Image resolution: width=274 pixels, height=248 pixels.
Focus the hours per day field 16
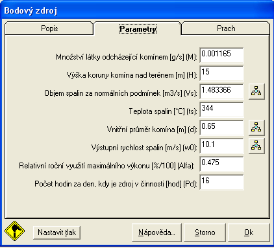[221, 182]
